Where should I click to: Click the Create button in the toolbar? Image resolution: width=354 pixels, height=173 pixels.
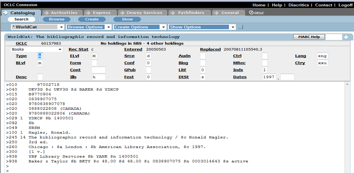(92, 19)
